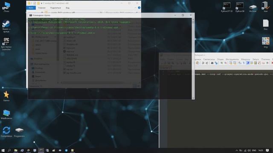Click the scroll down arrow in command prompt
The width and height of the screenshot is (273, 153).
click(x=193, y=98)
